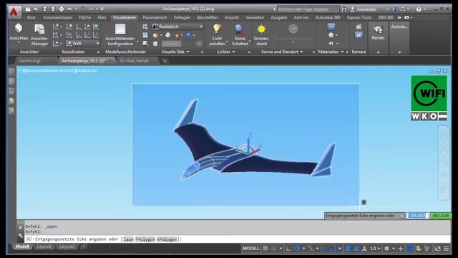Viewport: 458px width, 258px height.
Task: Select the FPolygon command option
Action: (x=145, y=239)
